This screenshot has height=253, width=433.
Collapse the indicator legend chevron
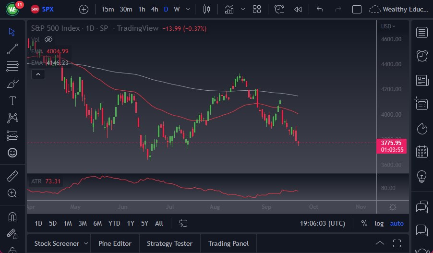38,74
